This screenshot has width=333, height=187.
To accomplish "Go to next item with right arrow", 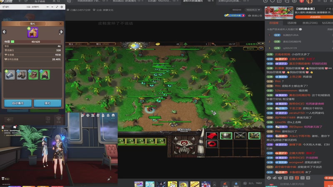I will [x=61, y=32].
